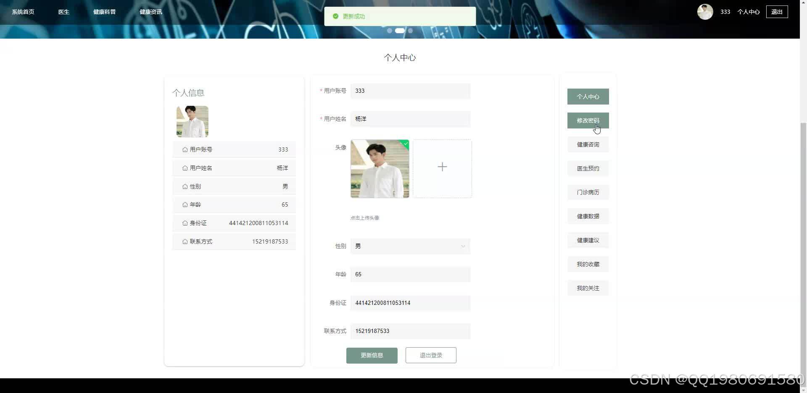The image size is (807, 393).
Task: Click age value 65 in info card
Action: coord(285,204)
